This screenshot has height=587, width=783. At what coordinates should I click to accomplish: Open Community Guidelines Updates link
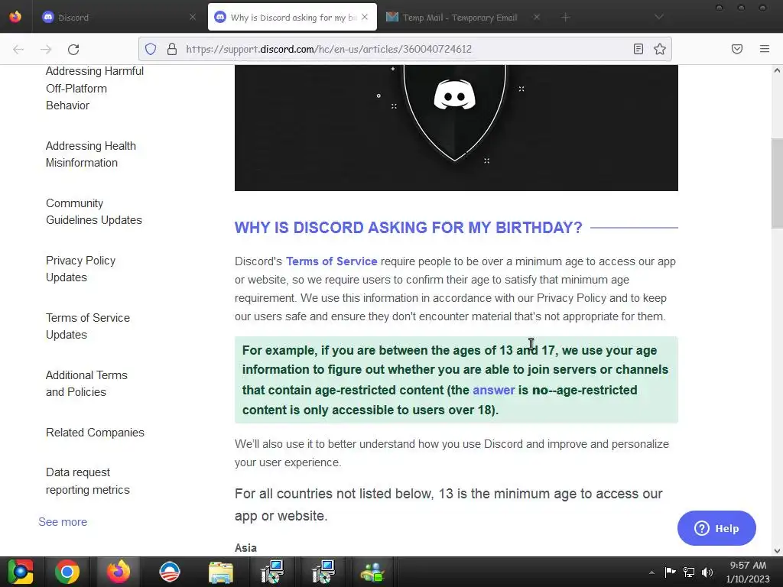(93, 212)
